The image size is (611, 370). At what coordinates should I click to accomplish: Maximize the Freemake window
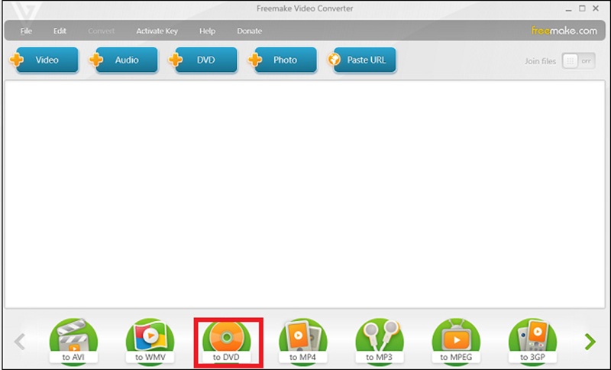pos(582,8)
